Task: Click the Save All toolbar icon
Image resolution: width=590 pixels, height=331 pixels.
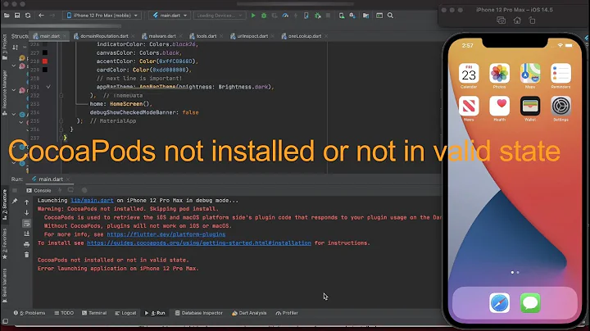Action: 17,16
